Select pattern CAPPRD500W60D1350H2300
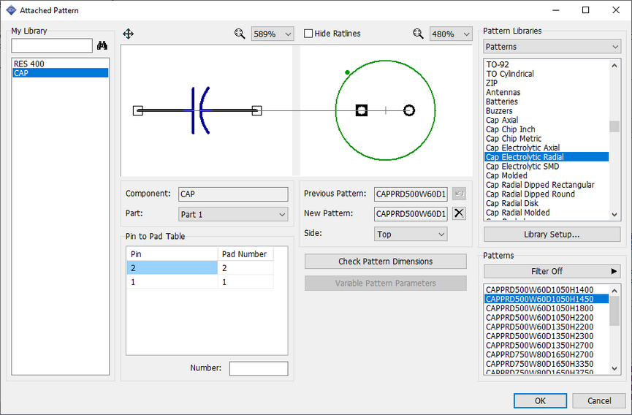 (x=547, y=336)
